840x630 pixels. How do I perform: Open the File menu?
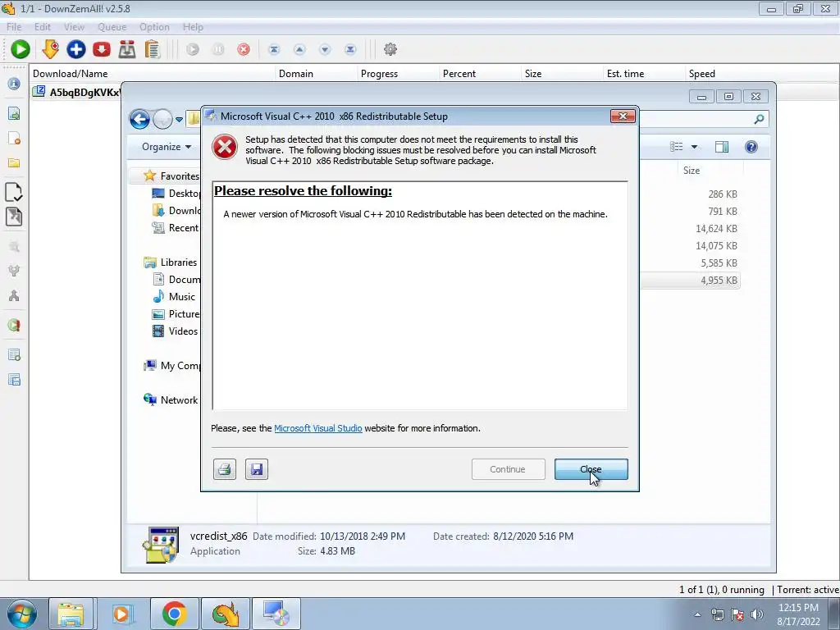click(14, 27)
